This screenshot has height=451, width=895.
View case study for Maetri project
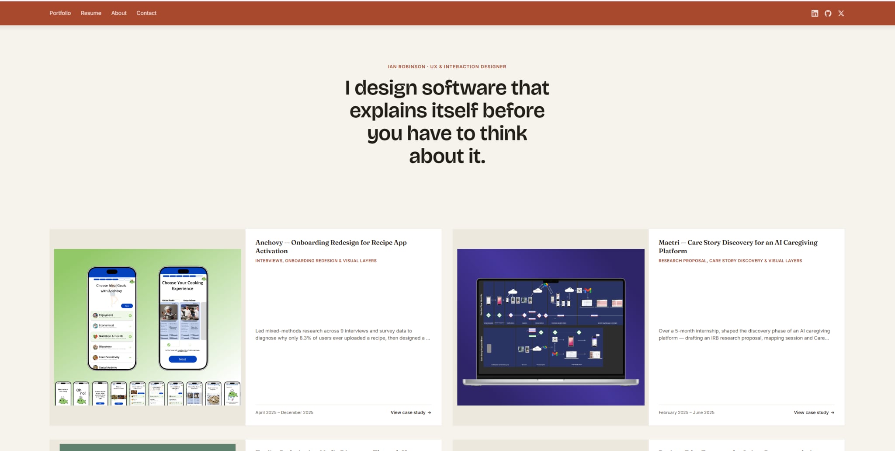(x=814, y=413)
